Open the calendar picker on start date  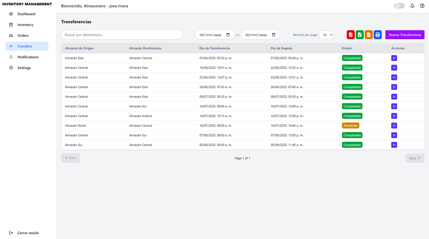tap(228, 35)
